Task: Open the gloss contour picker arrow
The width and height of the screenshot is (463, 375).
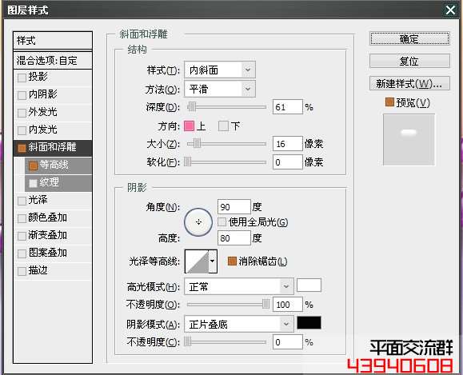Action: point(213,261)
